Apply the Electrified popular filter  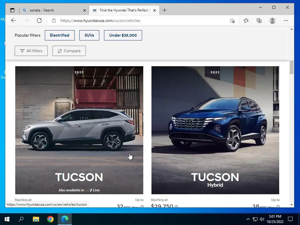tap(60, 35)
